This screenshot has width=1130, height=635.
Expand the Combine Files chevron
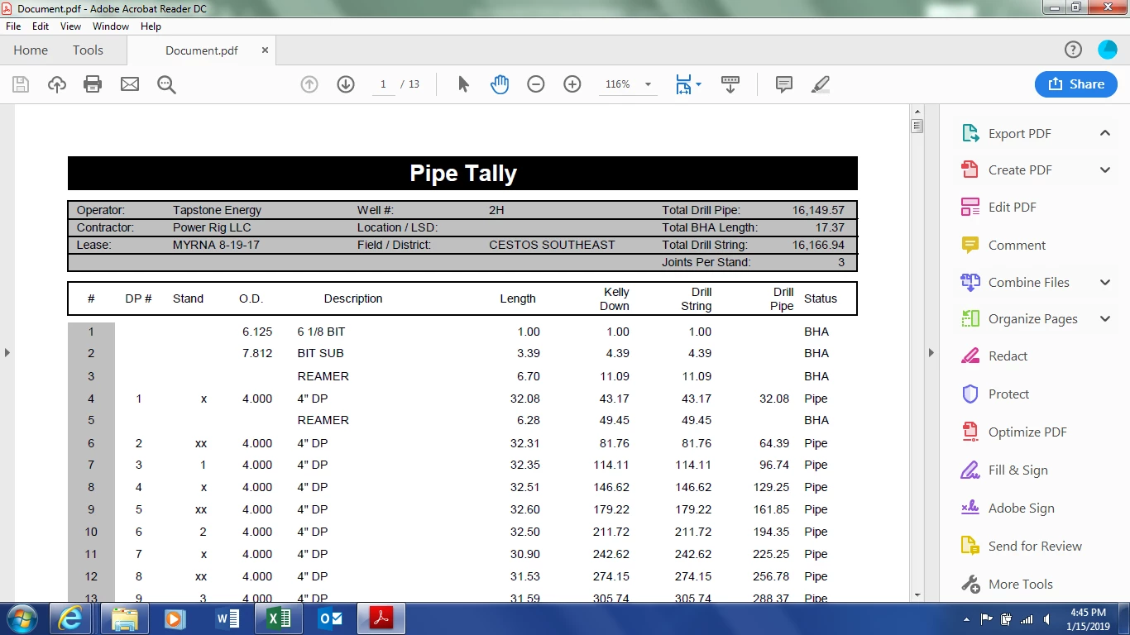click(1105, 283)
